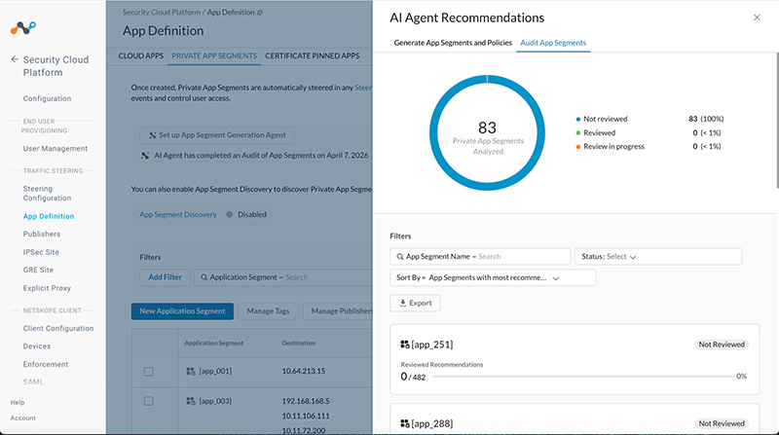Viewport: 779px width, 435px height.
Task: Open Configuration in the sidebar
Action: pyautogui.click(x=47, y=98)
